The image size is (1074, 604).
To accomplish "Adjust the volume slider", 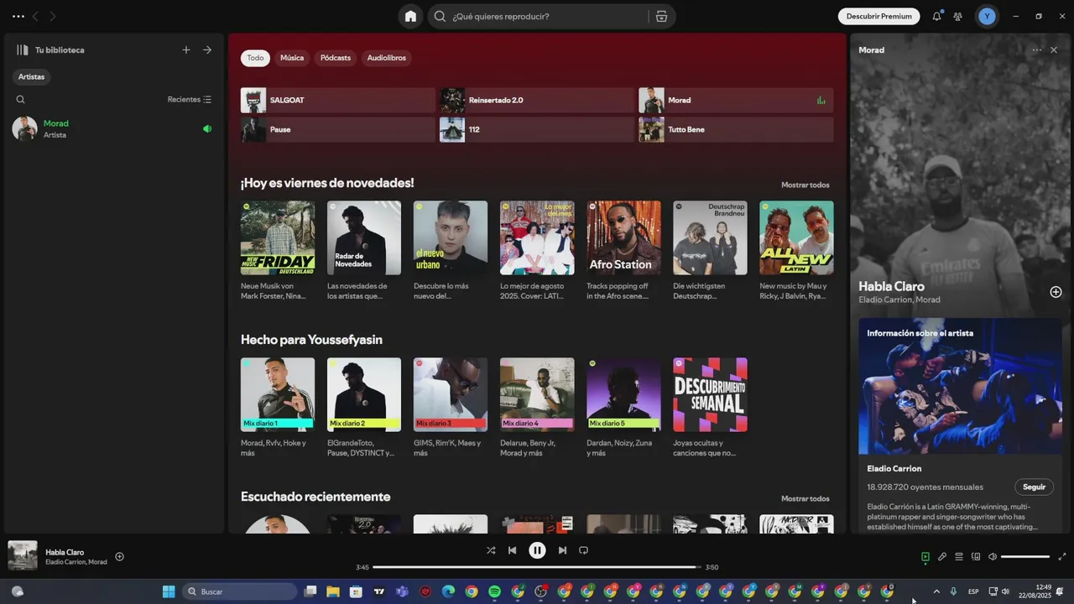I will pyautogui.click(x=1025, y=556).
